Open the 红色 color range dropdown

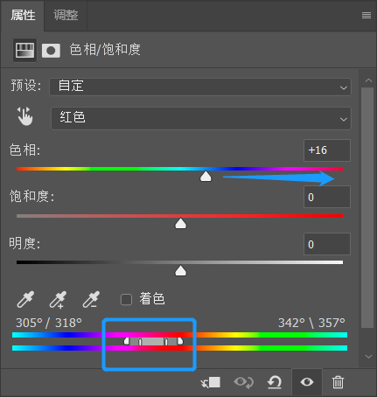pos(201,118)
